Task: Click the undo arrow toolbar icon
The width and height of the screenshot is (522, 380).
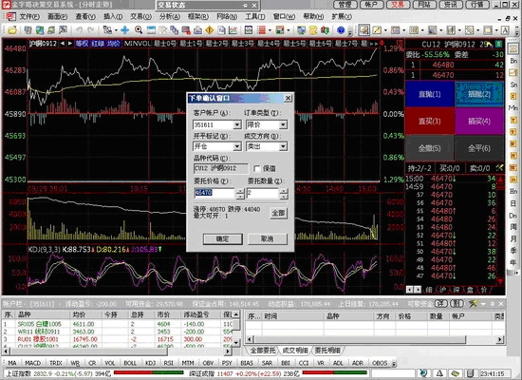Action: pos(79,30)
